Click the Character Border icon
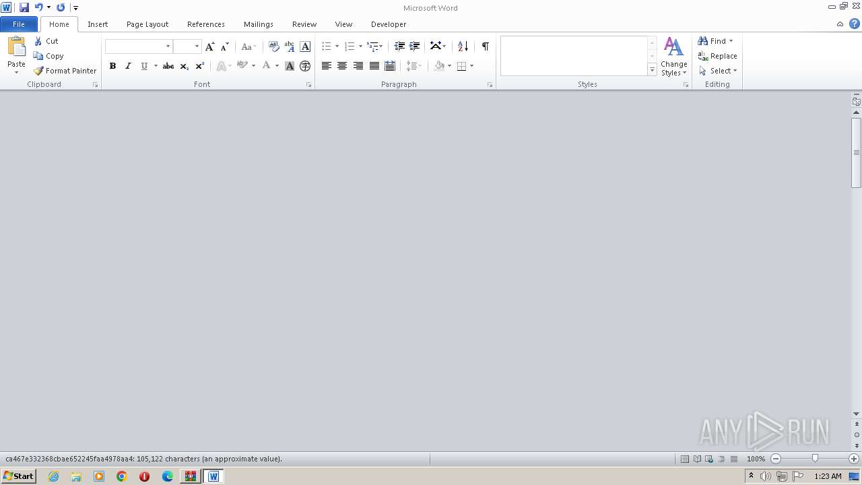862x485 pixels. (305, 46)
